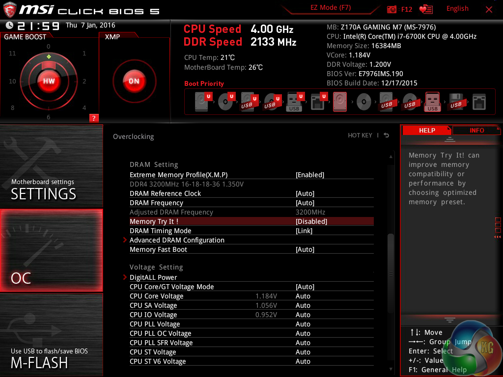The width and height of the screenshot is (503, 377).
Task: Select the highlighted USB key boot device
Action: pos(432,102)
